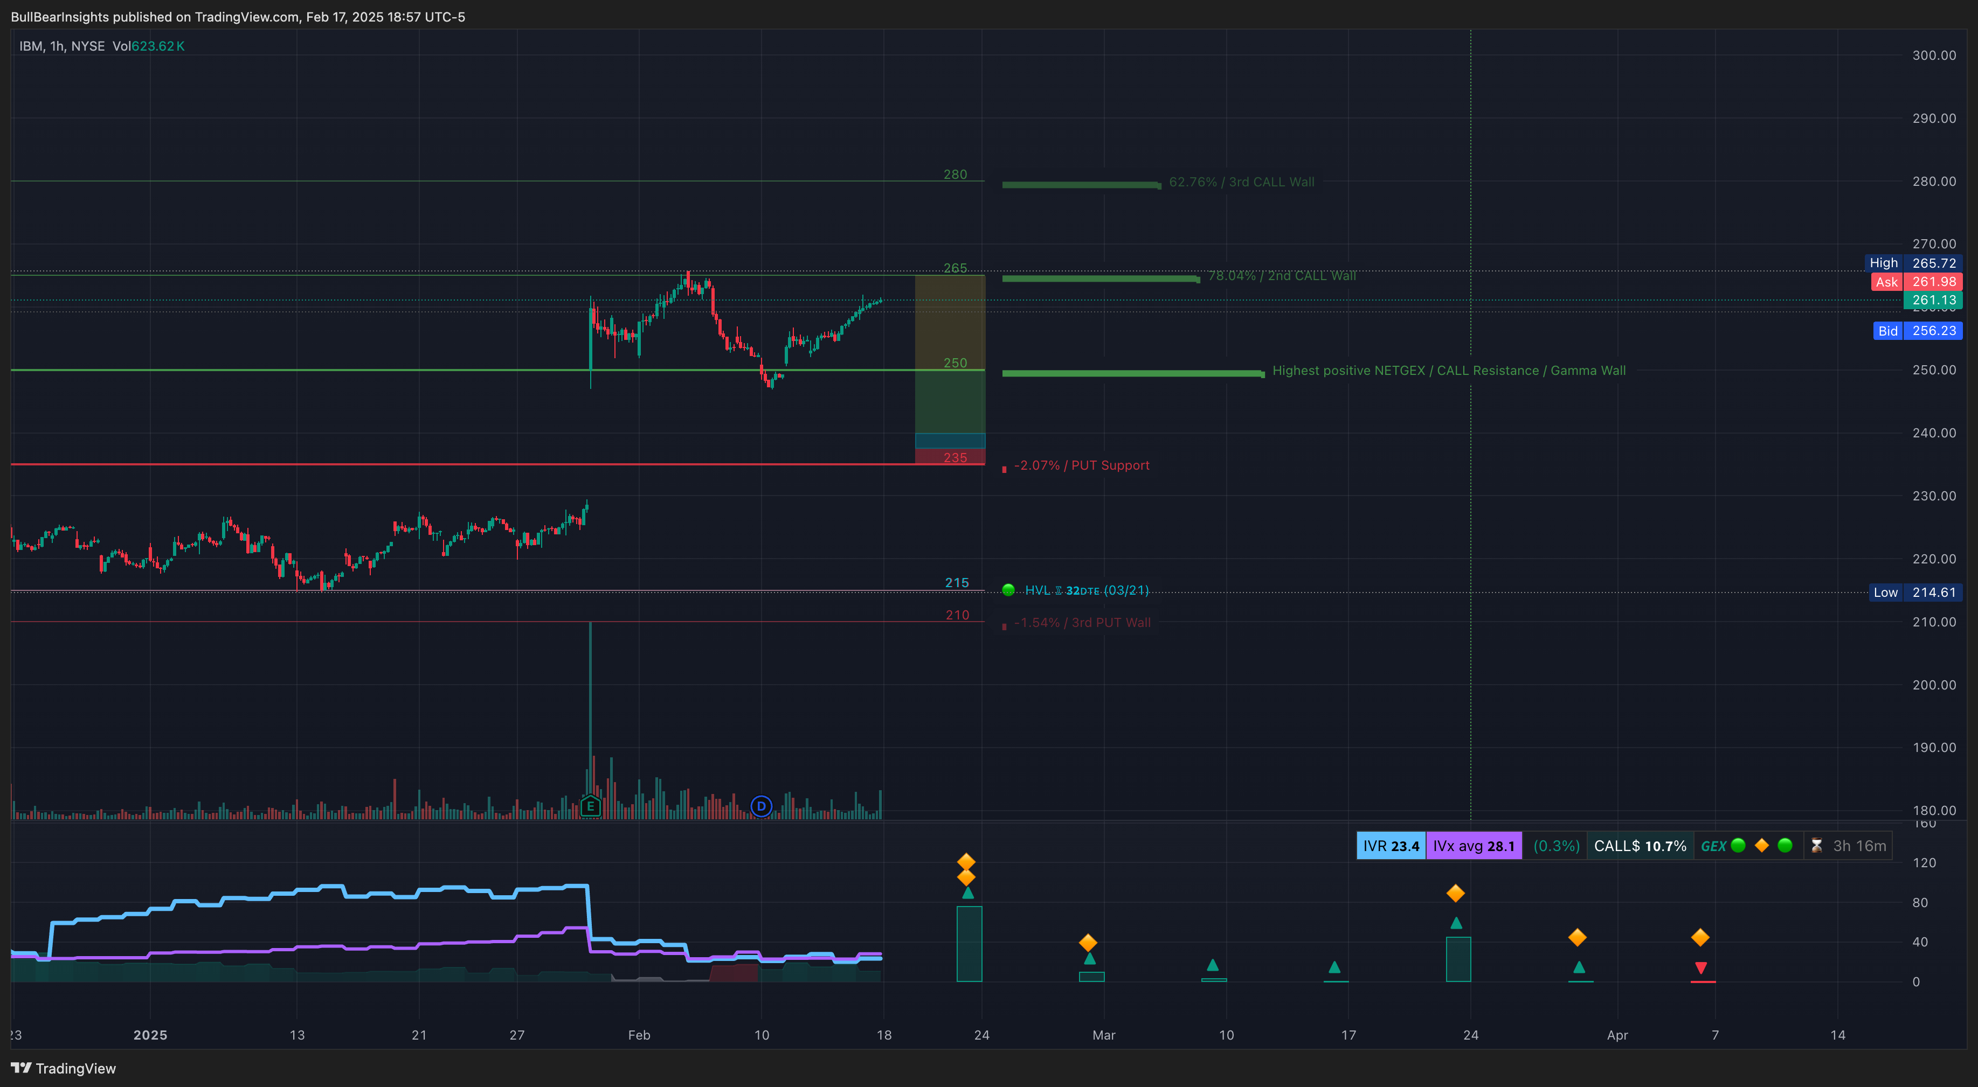This screenshot has width=1978, height=1087.
Task: Click the TradingView logo at bottom left
Action: [x=63, y=1069]
